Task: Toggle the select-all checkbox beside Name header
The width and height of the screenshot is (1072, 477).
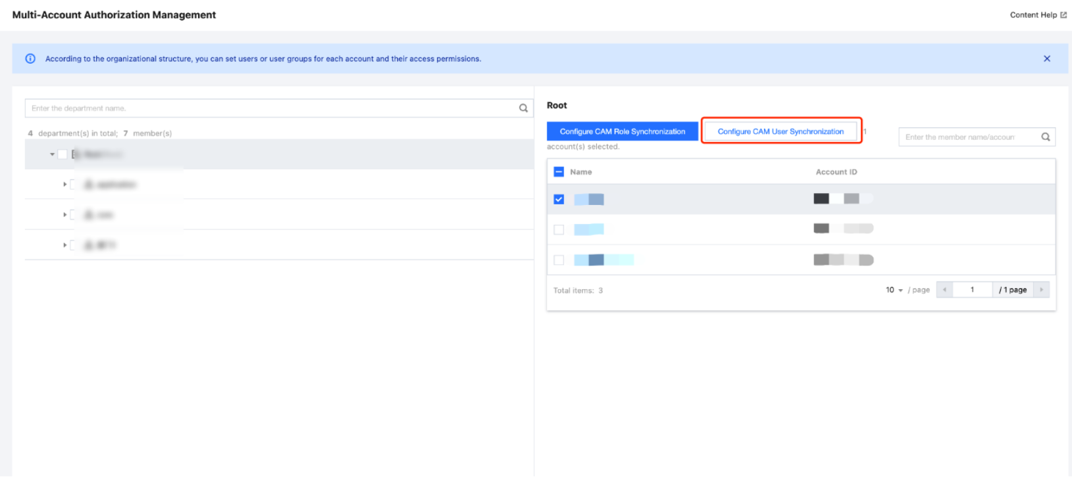Action: click(x=559, y=172)
